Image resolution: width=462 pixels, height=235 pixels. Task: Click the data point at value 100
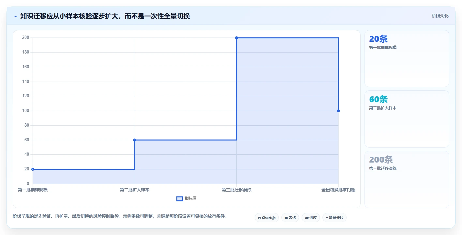point(338,111)
